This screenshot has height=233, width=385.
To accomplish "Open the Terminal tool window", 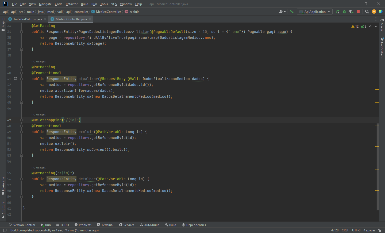I will [105, 225].
